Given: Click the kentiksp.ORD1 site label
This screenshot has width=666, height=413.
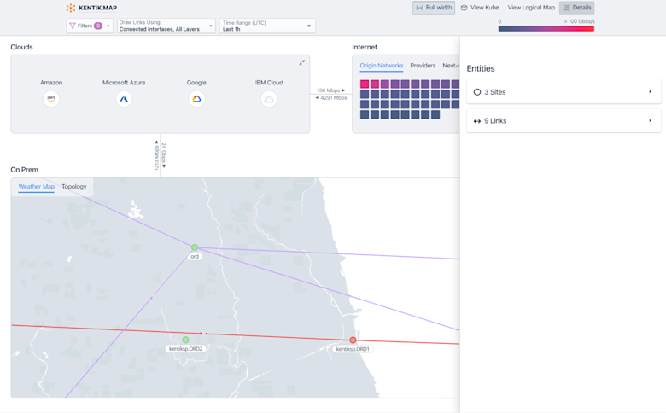Looking at the screenshot, I should (x=353, y=349).
